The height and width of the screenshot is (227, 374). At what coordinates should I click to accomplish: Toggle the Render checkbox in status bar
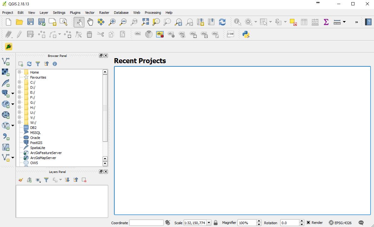308,223
